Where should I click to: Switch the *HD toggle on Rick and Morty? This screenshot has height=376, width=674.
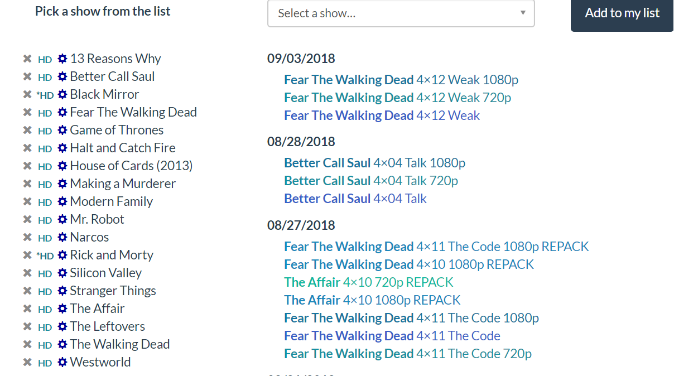(45, 256)
